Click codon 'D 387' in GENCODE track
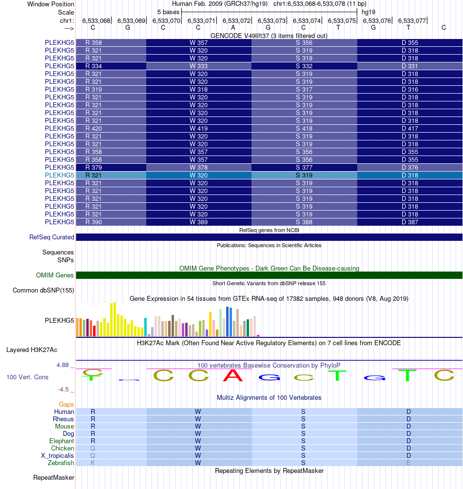Image resolution: width=463 pixels, height=489 pixels. coord(410,222)
